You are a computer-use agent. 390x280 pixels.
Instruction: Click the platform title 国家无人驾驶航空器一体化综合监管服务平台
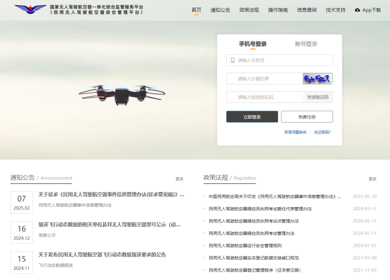click(x=96, y=7)
